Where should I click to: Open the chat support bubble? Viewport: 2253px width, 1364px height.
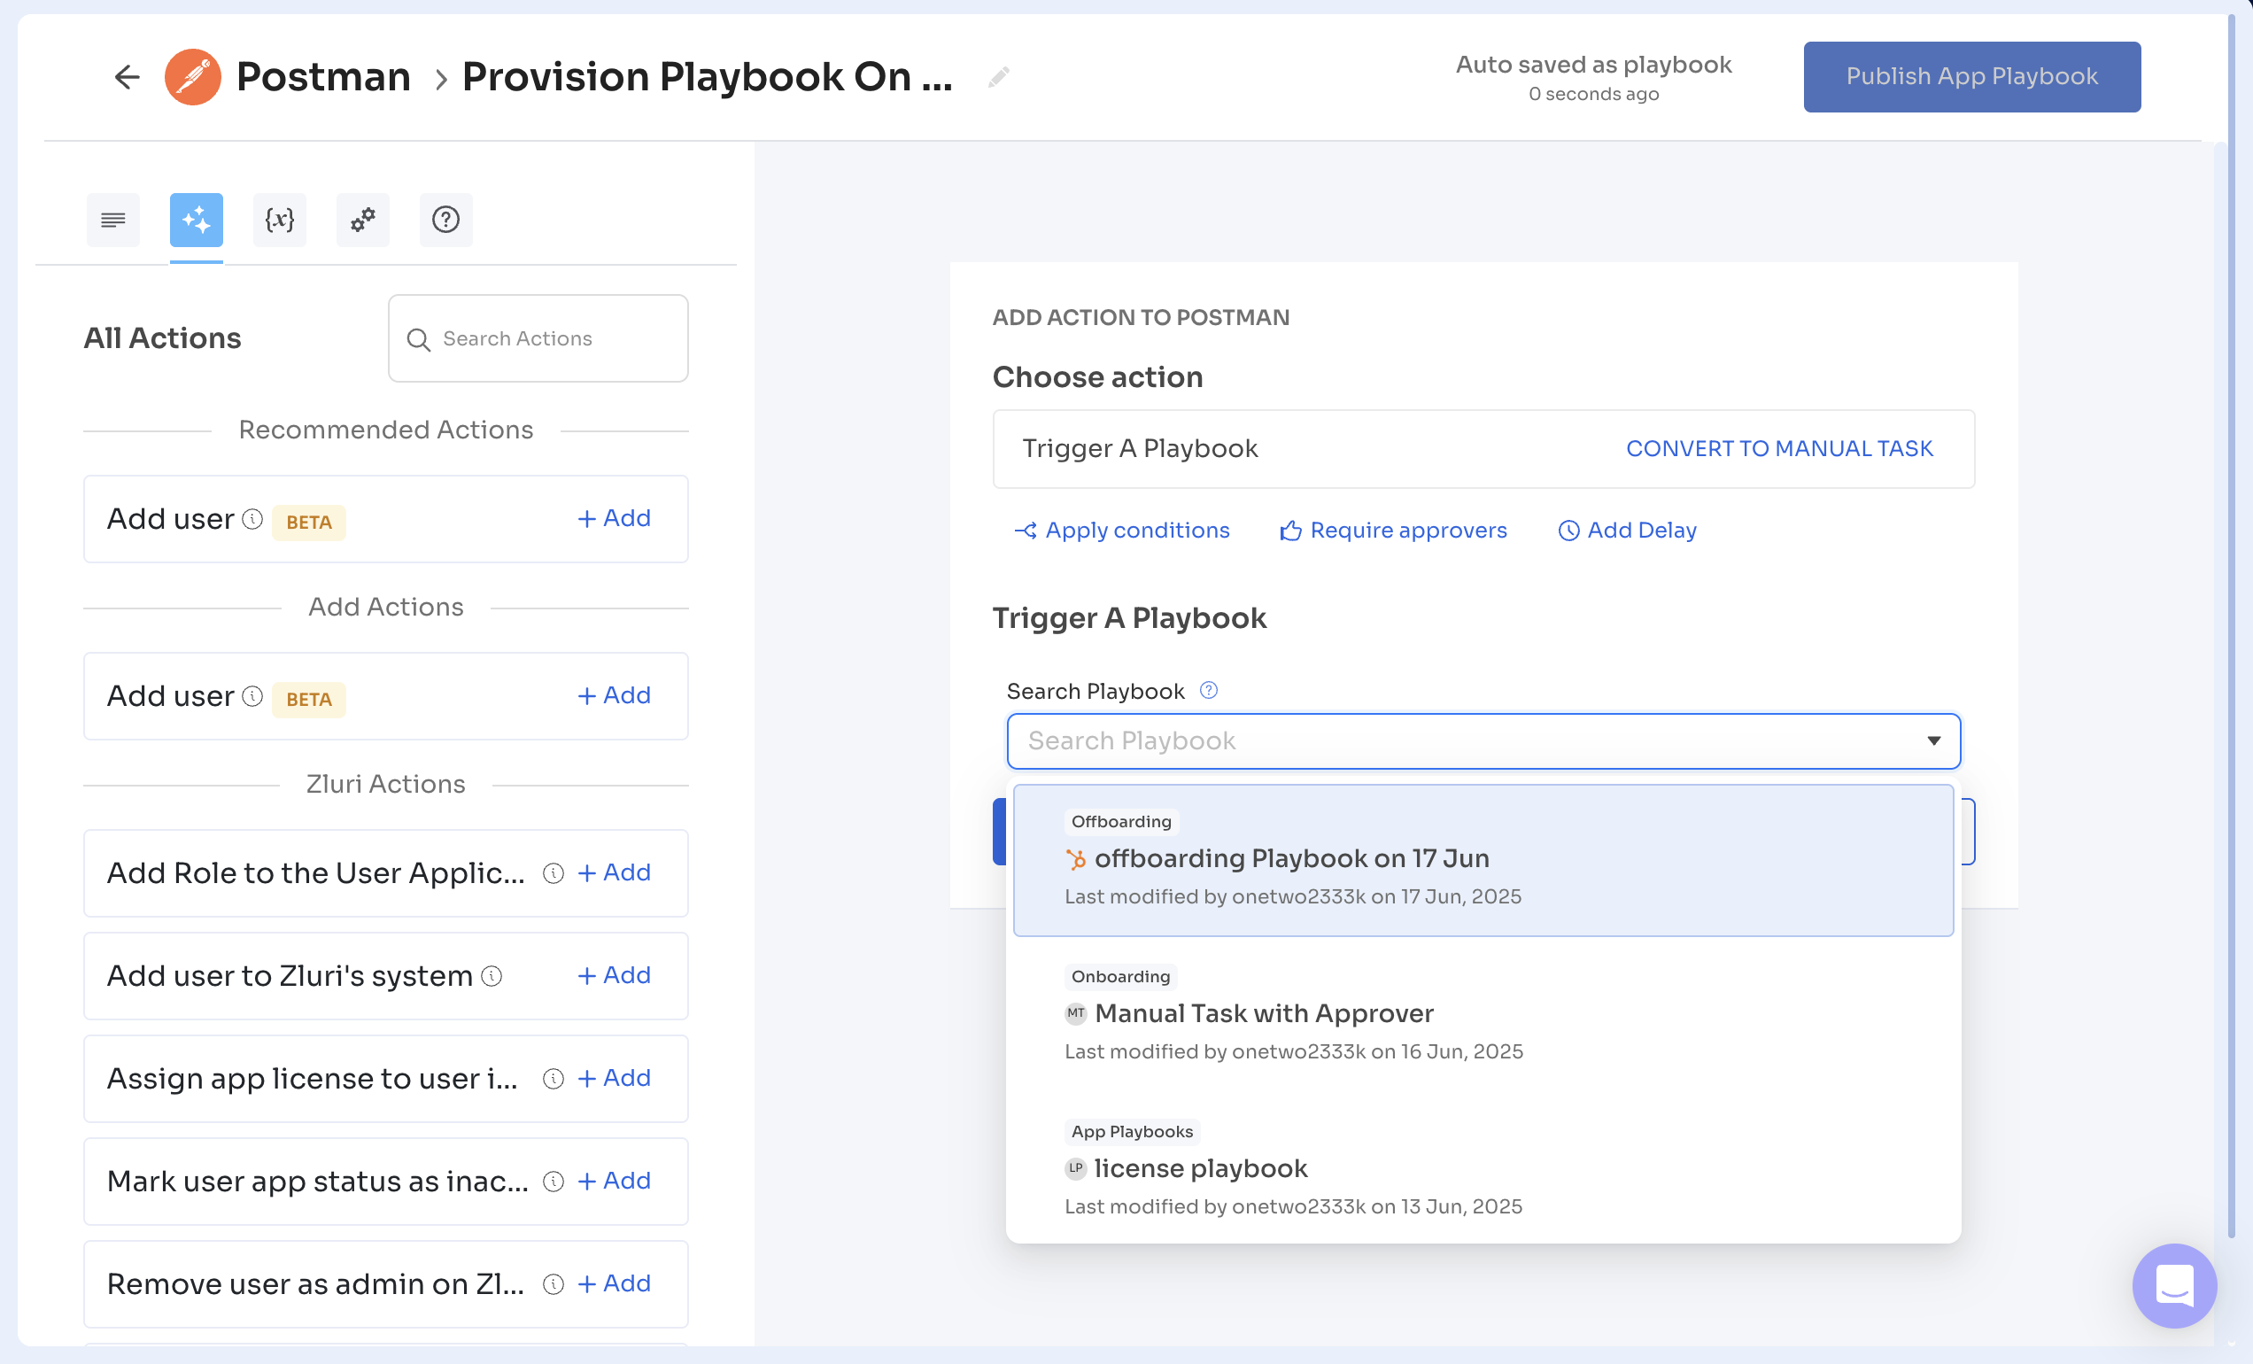2174,1285
